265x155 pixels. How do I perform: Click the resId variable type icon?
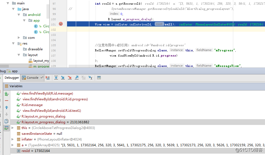[x=19, y=151]
